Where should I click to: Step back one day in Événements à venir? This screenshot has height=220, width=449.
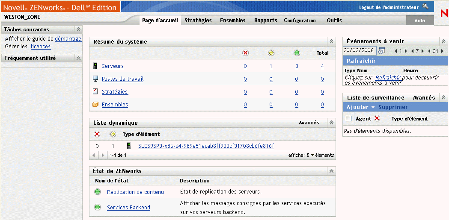pos(396,51)
